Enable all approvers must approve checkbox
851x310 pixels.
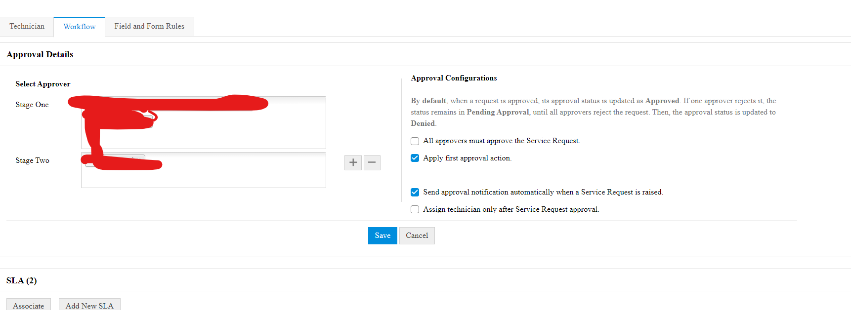[x=415, y=141]
